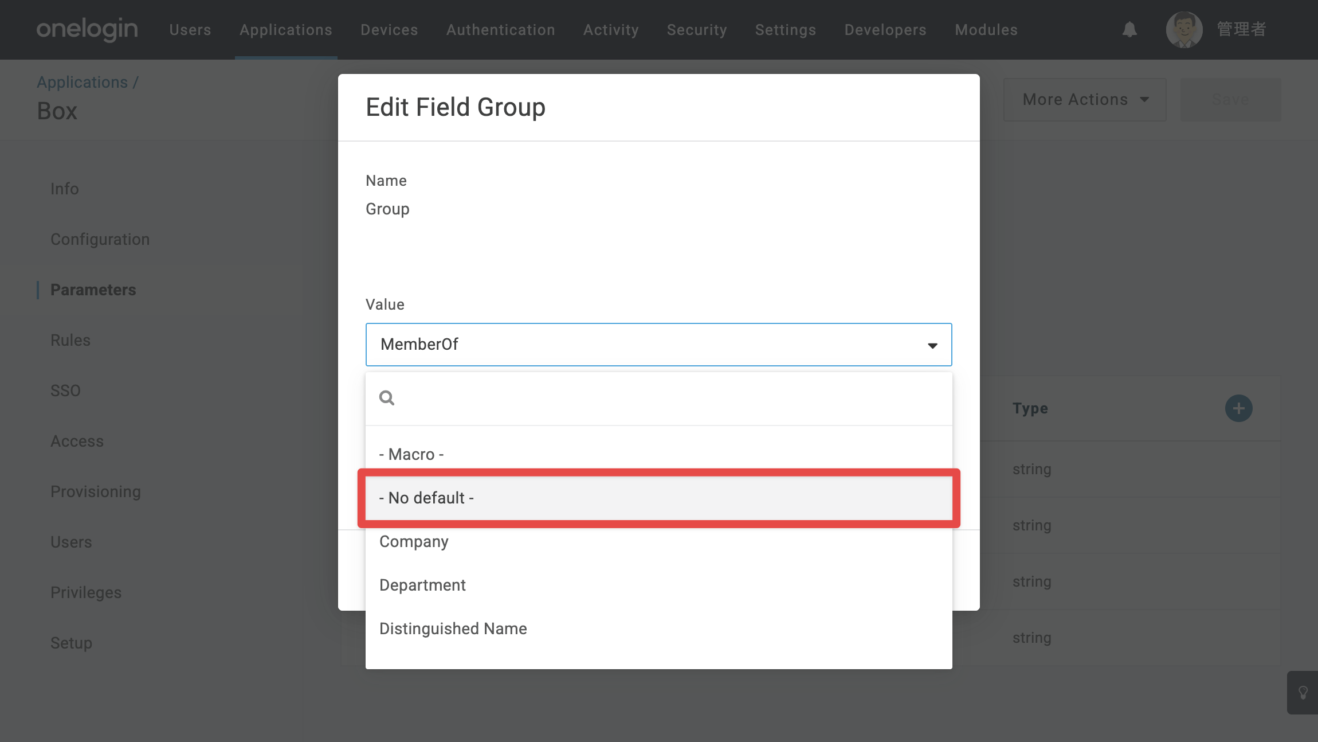Choose Distinguished Name from the list

tap(658, 628)
